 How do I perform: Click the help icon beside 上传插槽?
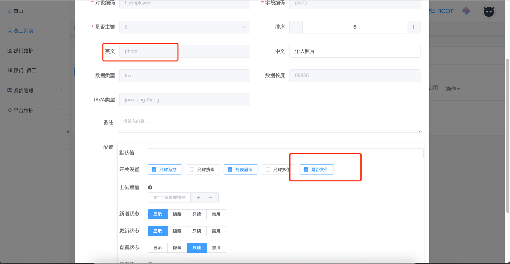coord(150,187)
